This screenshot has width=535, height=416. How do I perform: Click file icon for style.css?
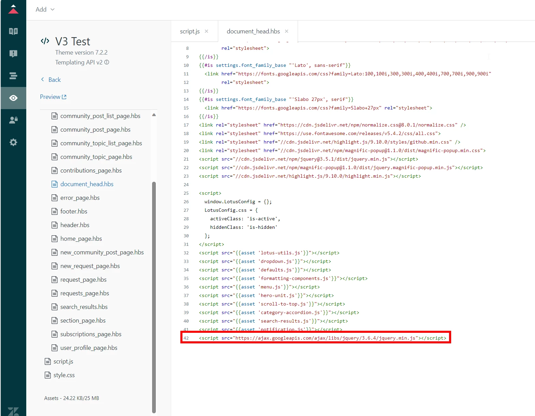click(x=47, y=375)
